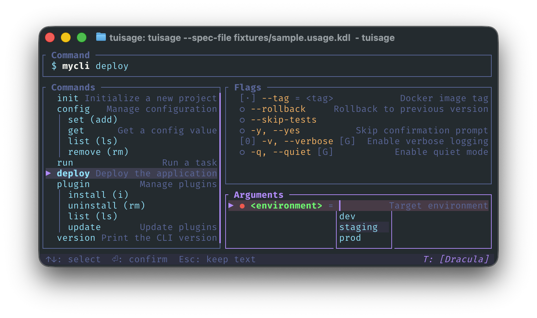Image resolution: width=537 pixels, height=318 pixels.
Task: Select uninstall (rm) subcommand
Action: 107,206
